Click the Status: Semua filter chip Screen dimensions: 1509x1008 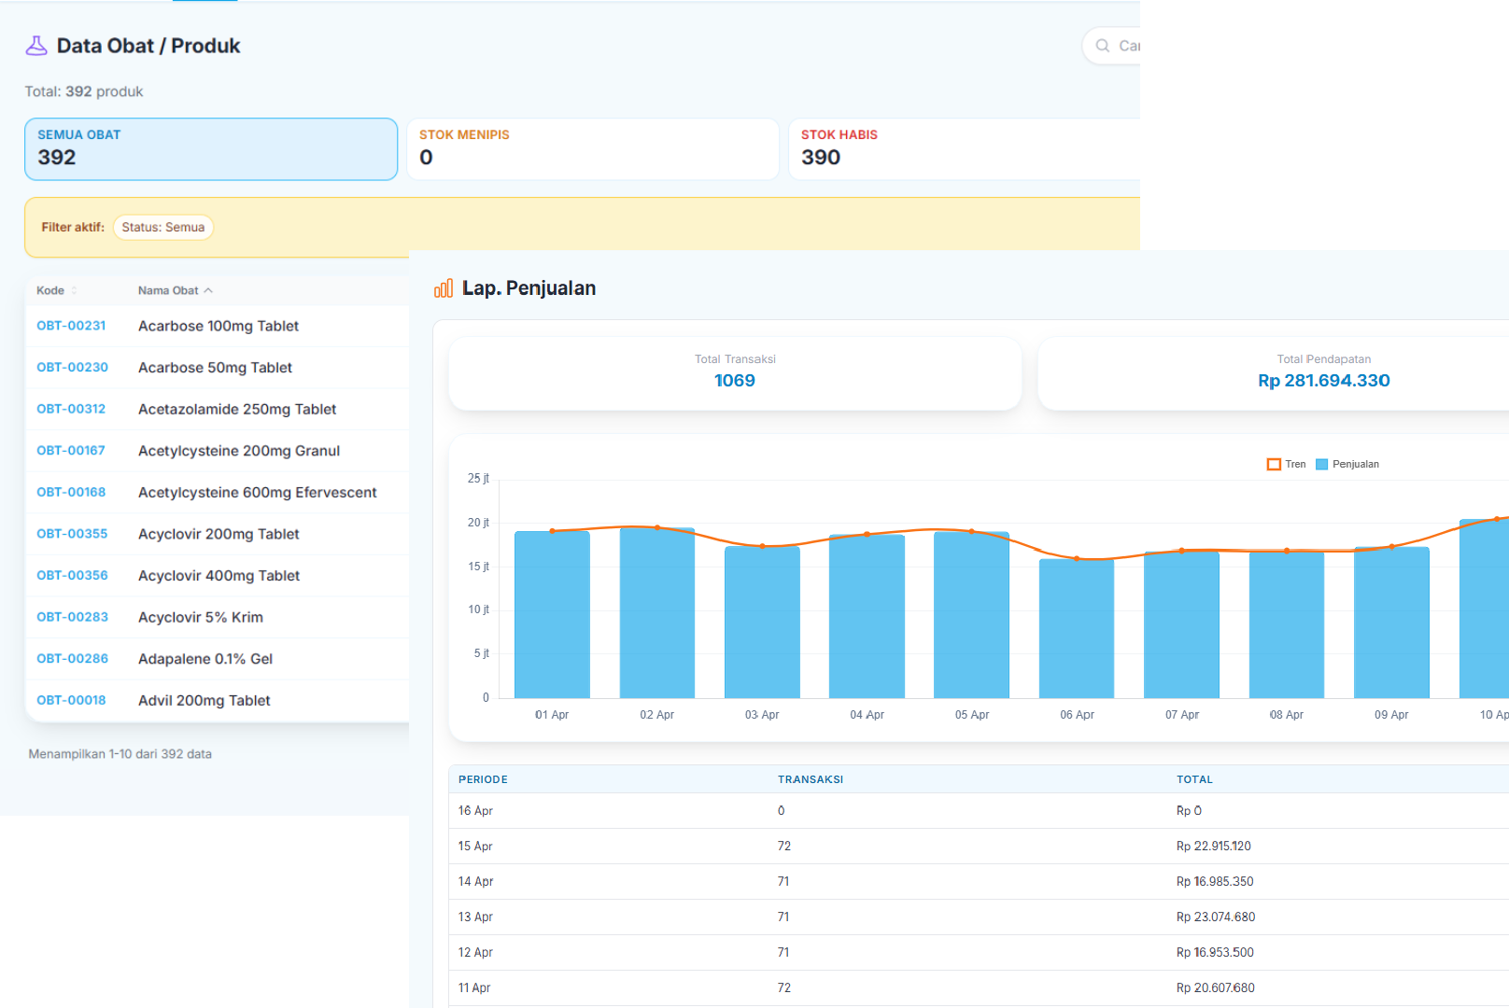(x=163, y=227)
